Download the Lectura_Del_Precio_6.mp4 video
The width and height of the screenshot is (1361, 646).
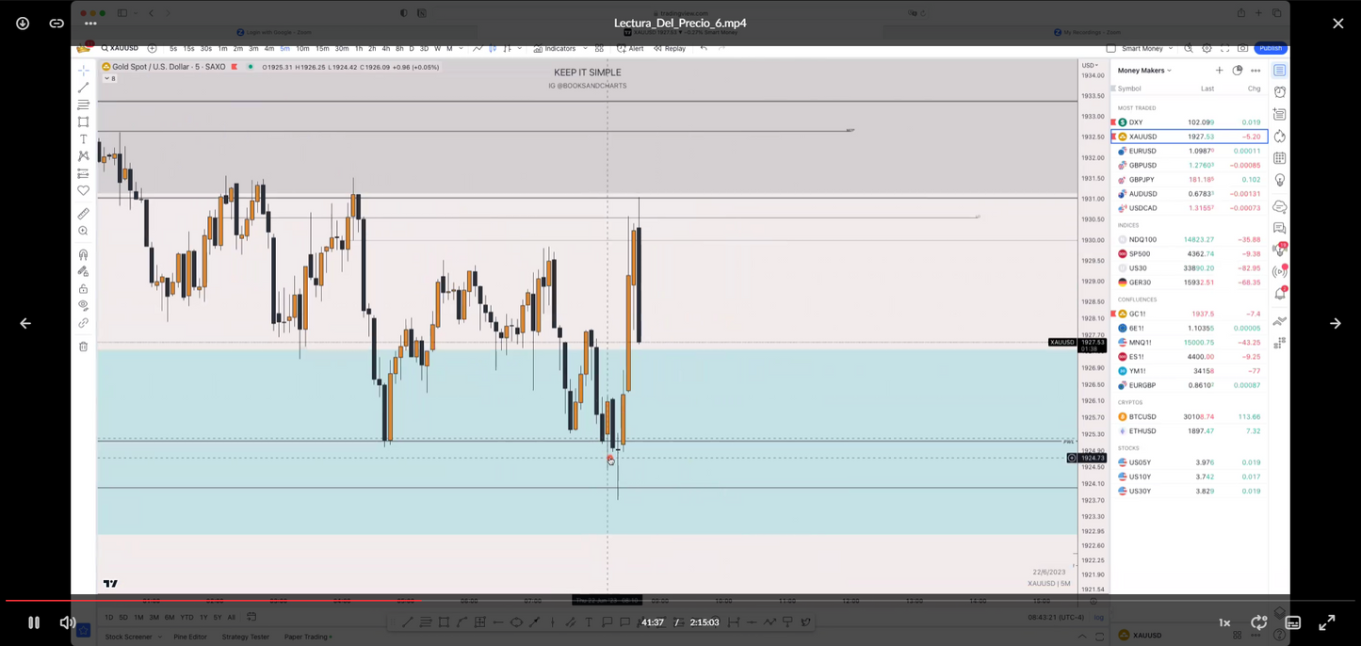click(23, 24)
